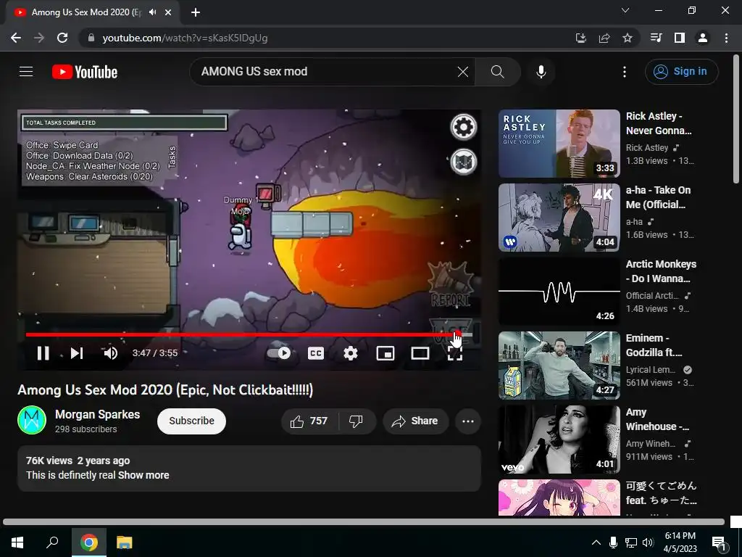This screenshot has width=742, height=557.
Task: Bookmark this tab with star icon
Action: coord(627,38)
